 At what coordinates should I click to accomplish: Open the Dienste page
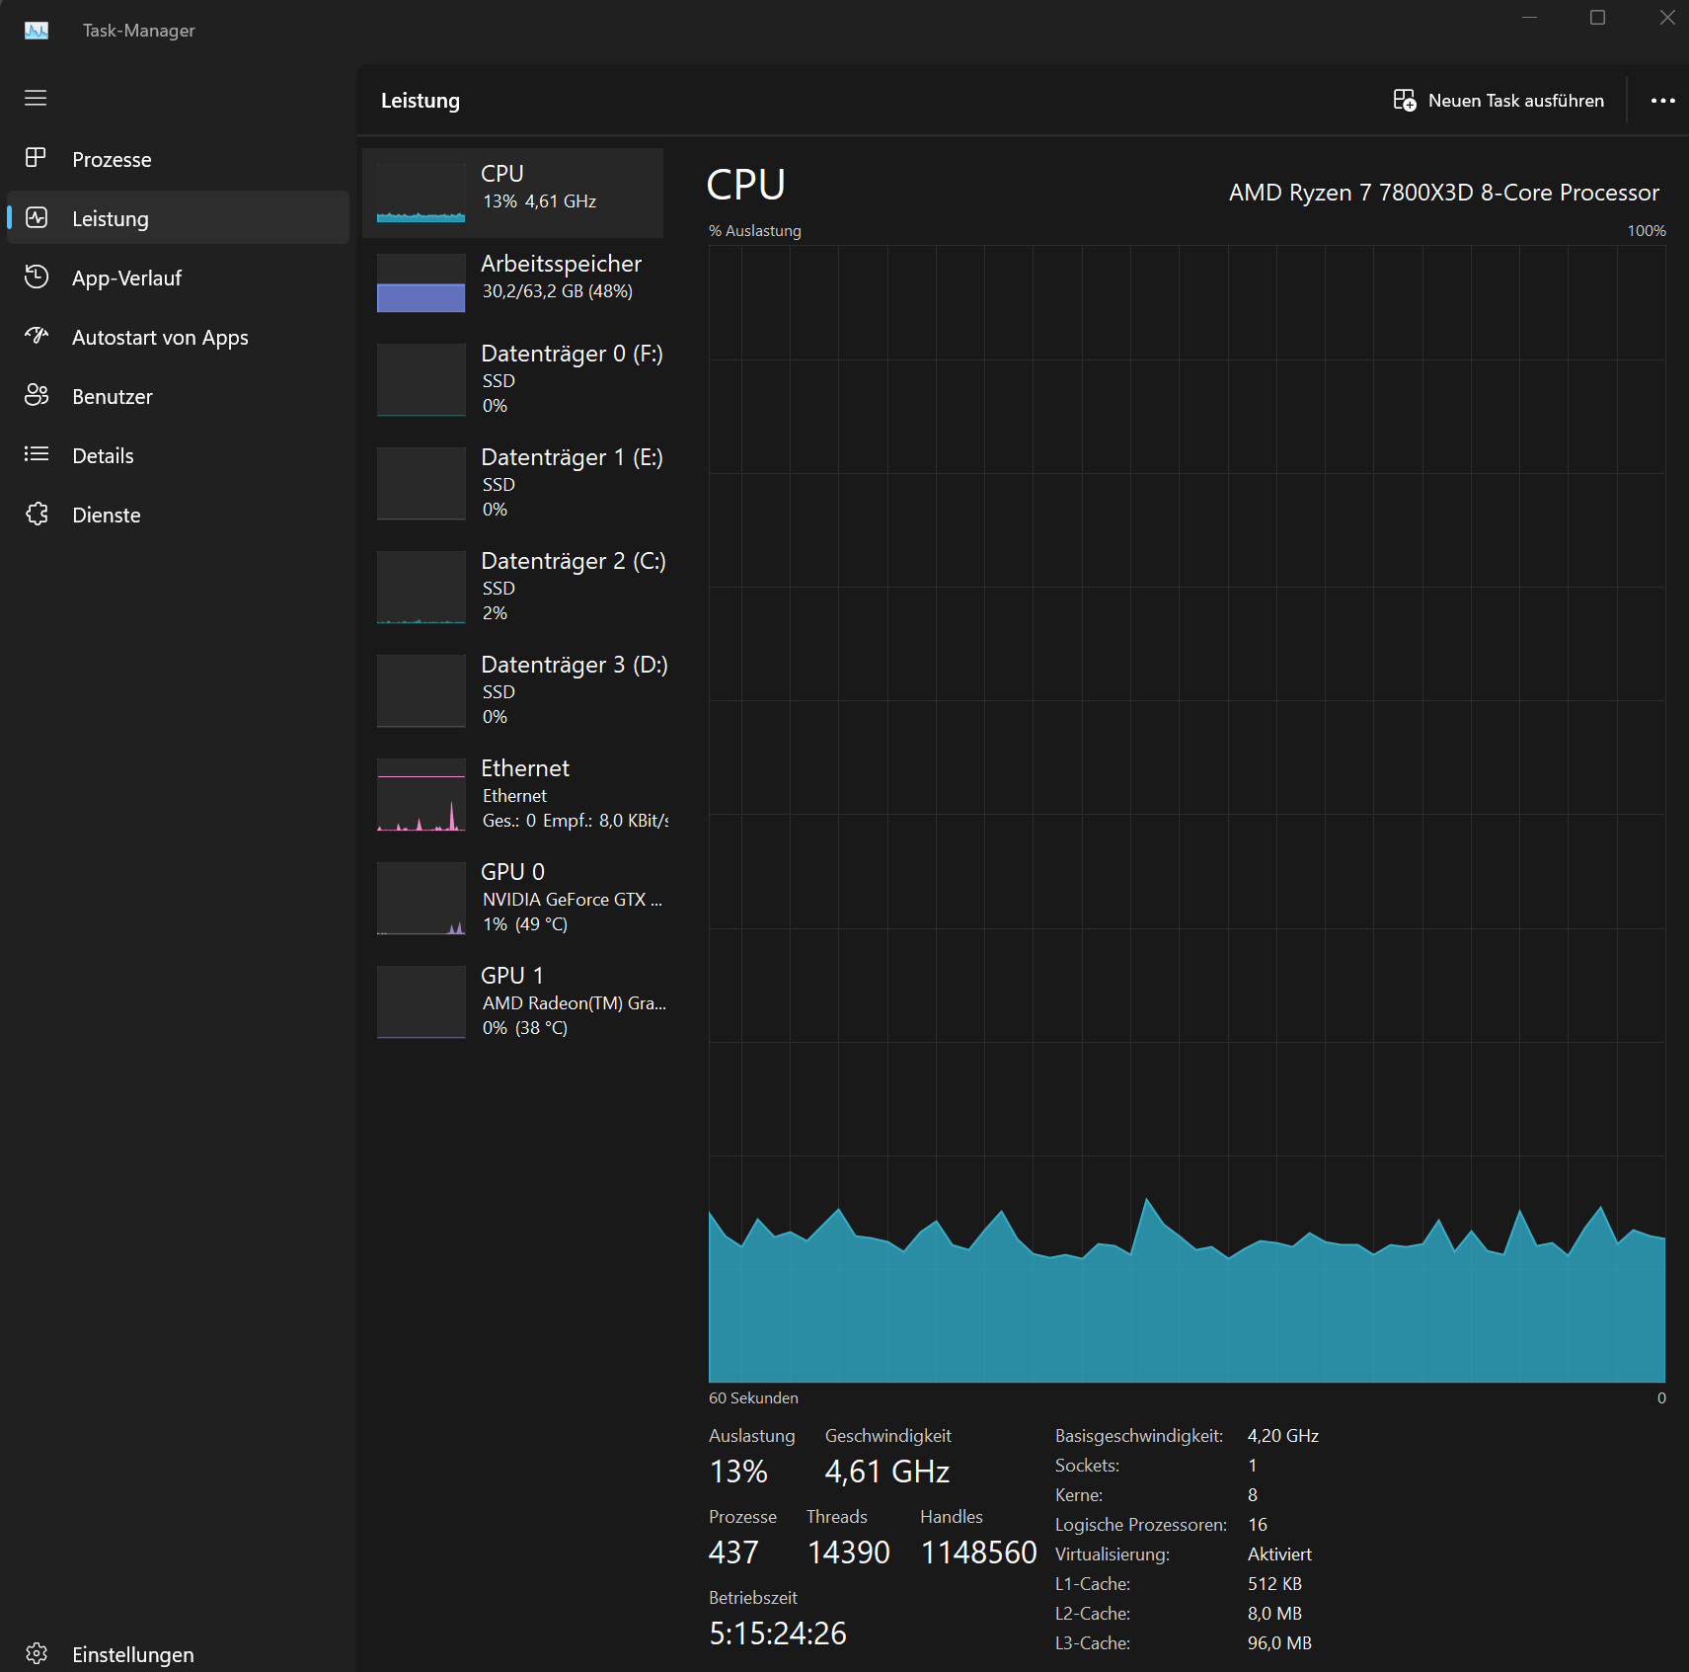click(178, 515)
